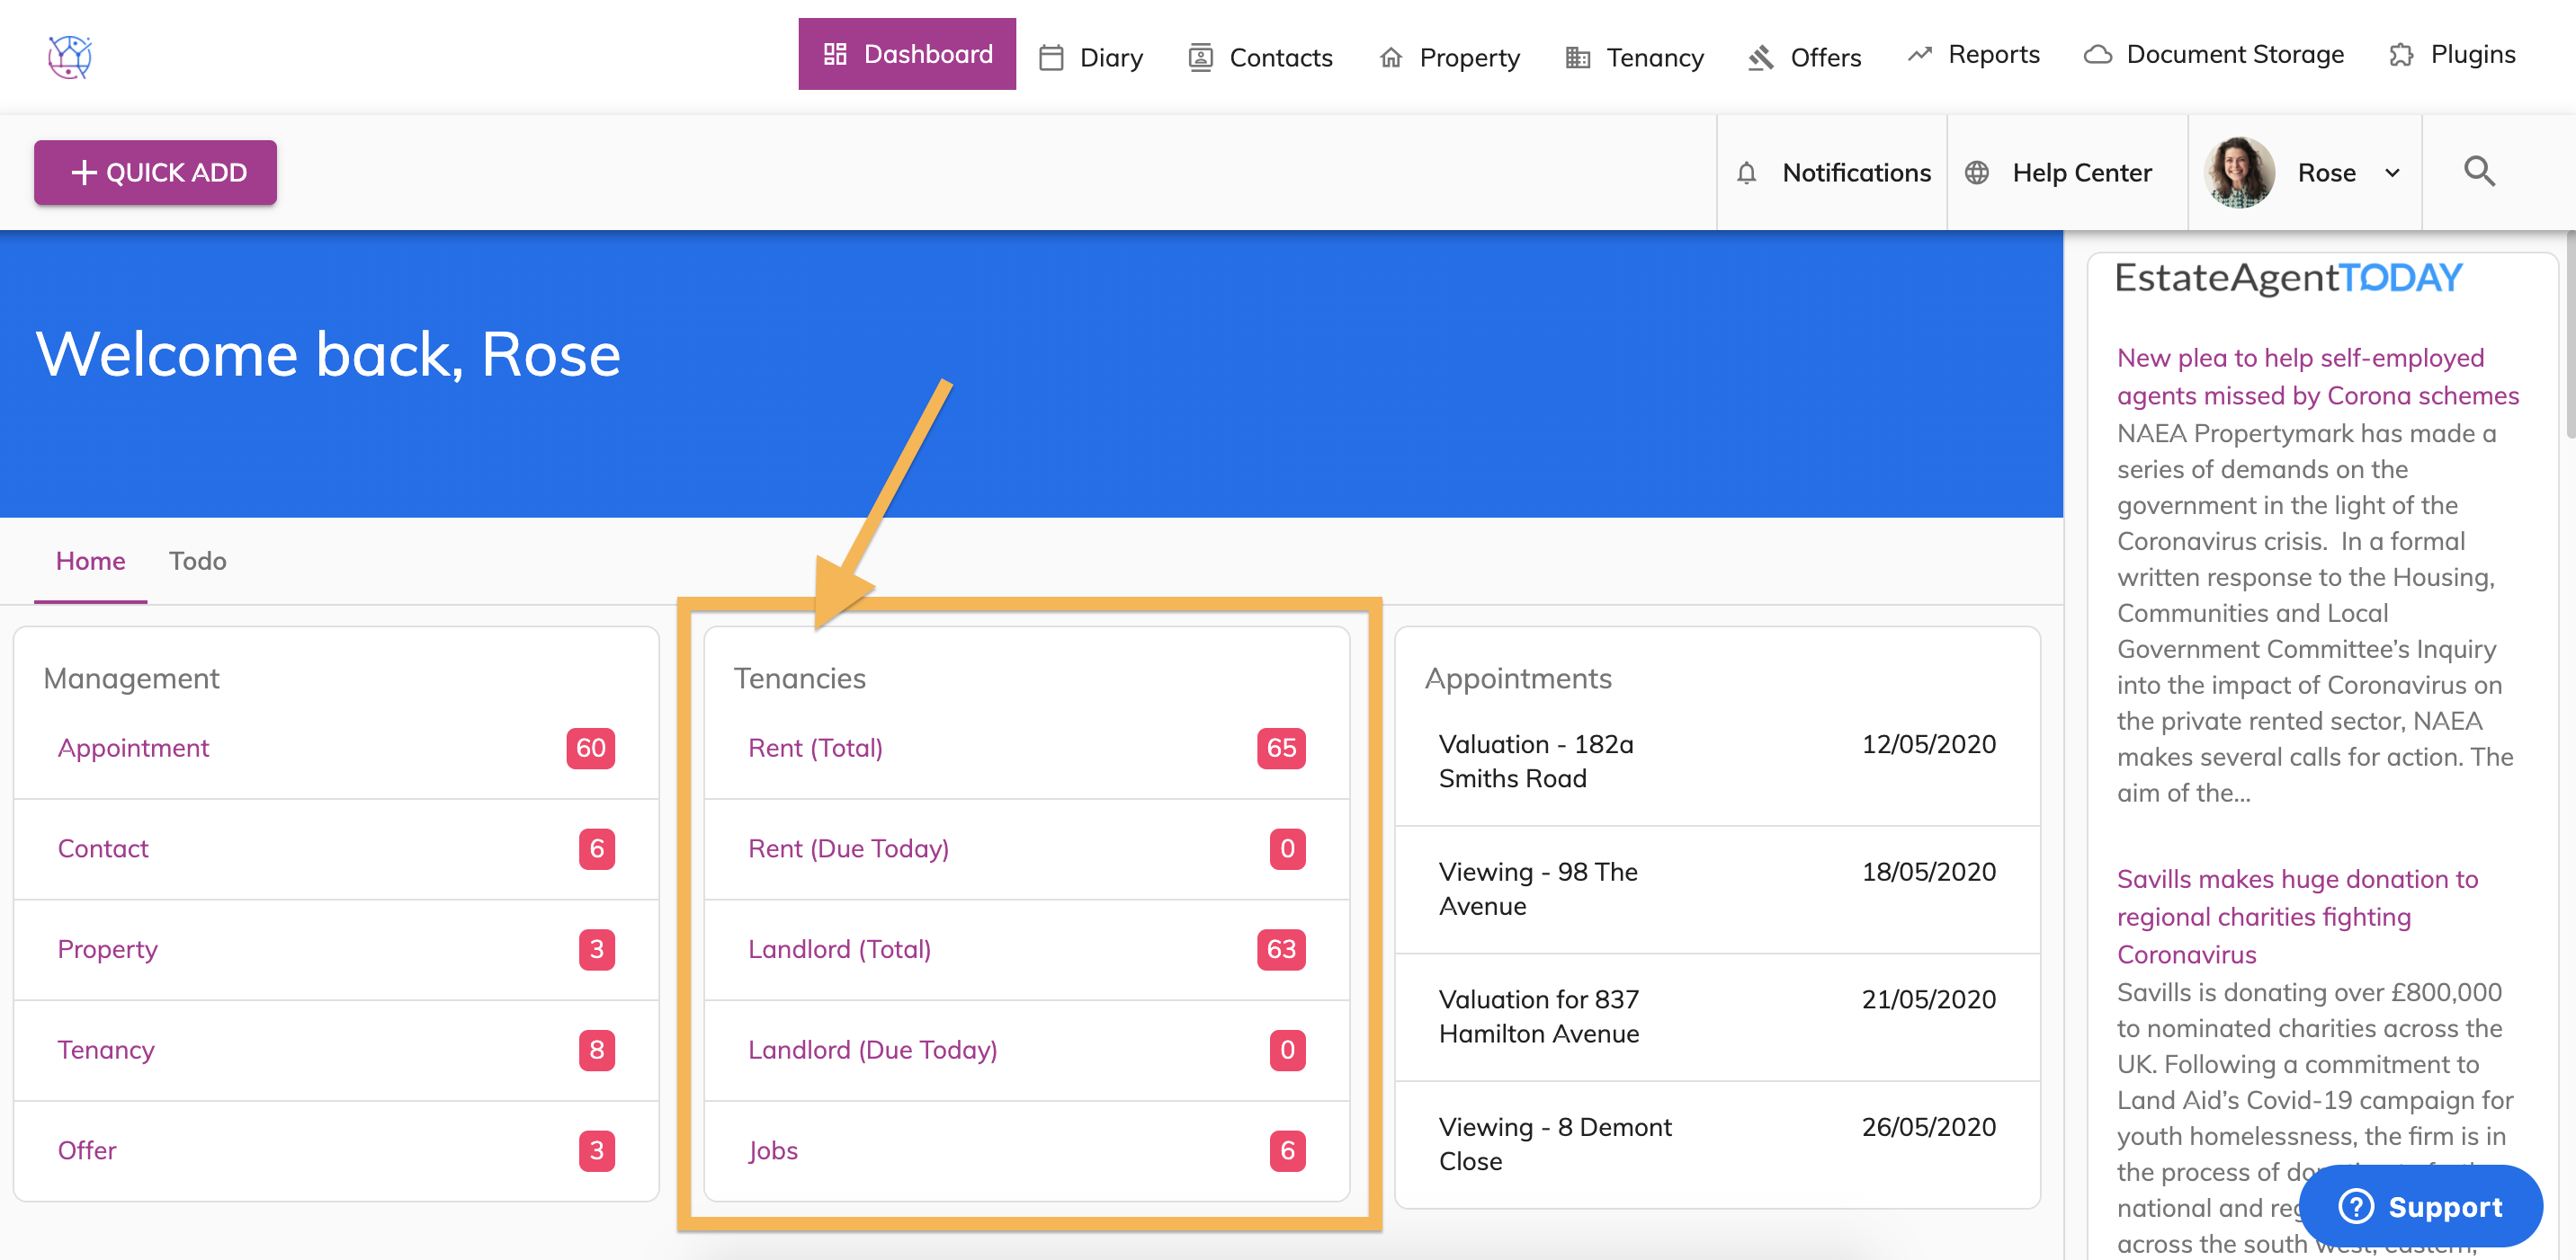Open the Plugins puzzle icon
2576x1260 pixels.
[x=2401, y=55]
